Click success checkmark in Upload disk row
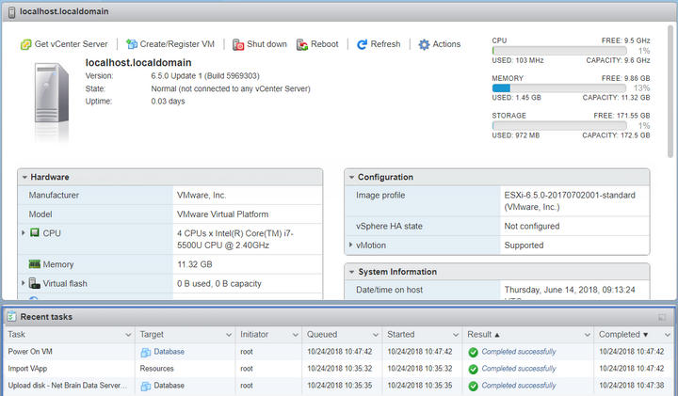Image resolution: width=678 pixels, height=396 pixels. click(473, 386)
